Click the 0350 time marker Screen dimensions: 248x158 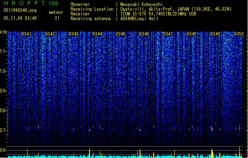[x=239, y=34]
